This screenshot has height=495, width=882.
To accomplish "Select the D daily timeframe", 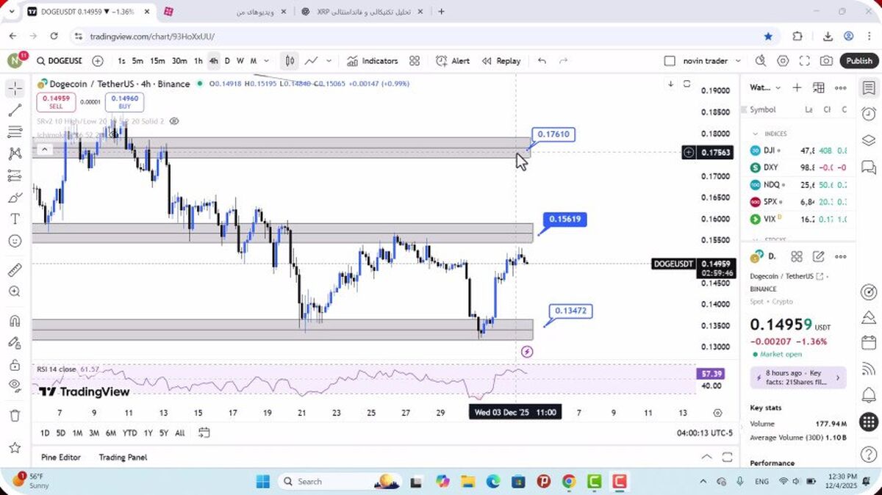I will (227, 61).
